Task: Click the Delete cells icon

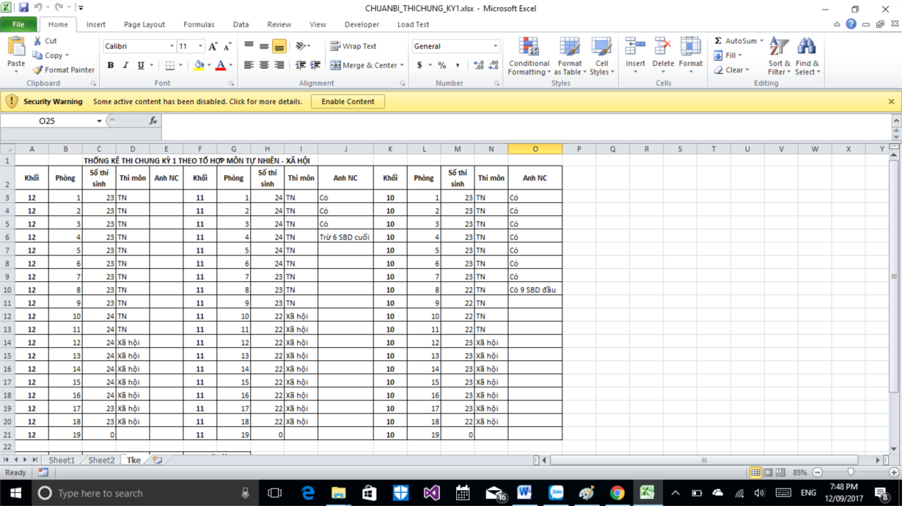Action: 663,48
